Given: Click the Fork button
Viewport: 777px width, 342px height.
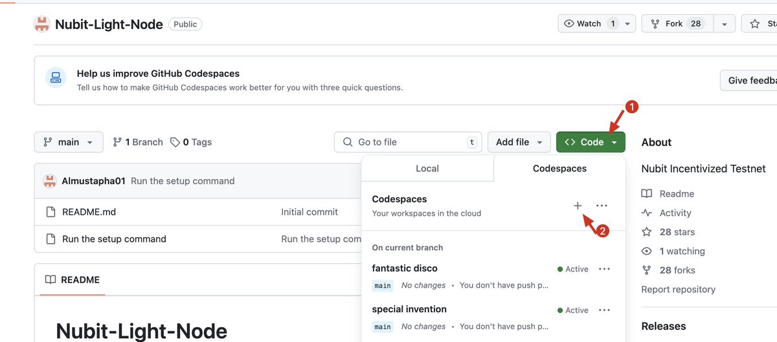Looking at the screenshot, I should 678,23.
